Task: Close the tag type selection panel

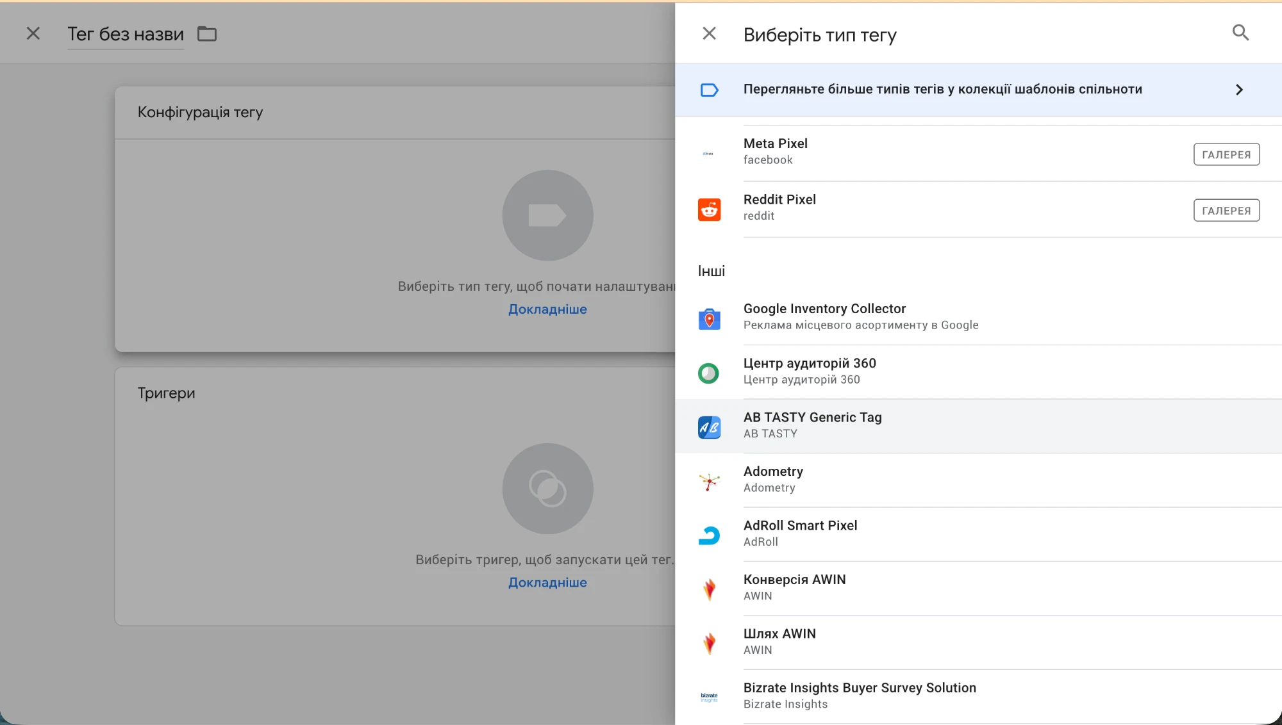Action: 709,33
